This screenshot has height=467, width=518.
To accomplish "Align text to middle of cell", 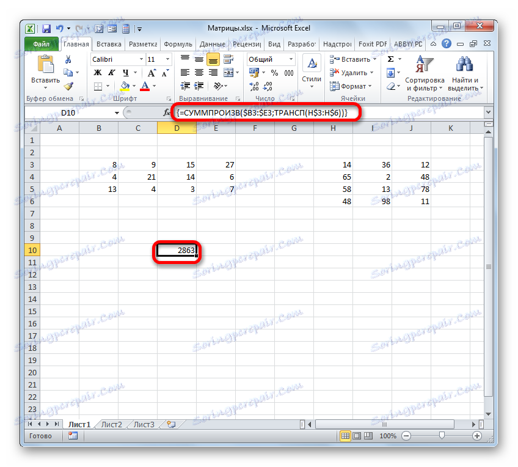I will click(x=199, y=59).
